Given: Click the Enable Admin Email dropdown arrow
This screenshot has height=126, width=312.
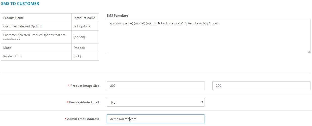Looking at the screenshot, I should click(202, 102).
